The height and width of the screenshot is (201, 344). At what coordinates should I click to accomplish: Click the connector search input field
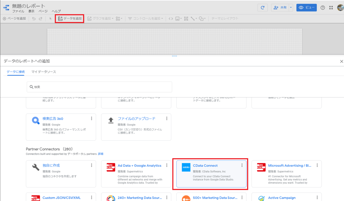click(x=99, y=87)
